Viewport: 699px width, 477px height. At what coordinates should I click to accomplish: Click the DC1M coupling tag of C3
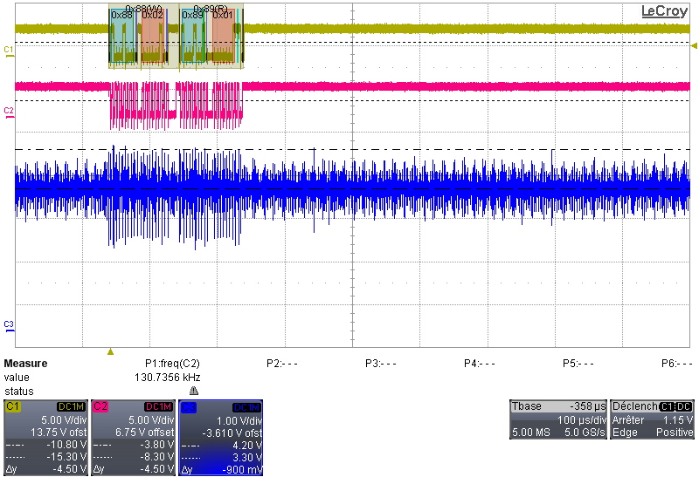246,407
